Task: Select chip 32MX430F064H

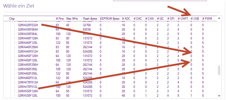Action: pyautogui.click(x=28, y=30)
